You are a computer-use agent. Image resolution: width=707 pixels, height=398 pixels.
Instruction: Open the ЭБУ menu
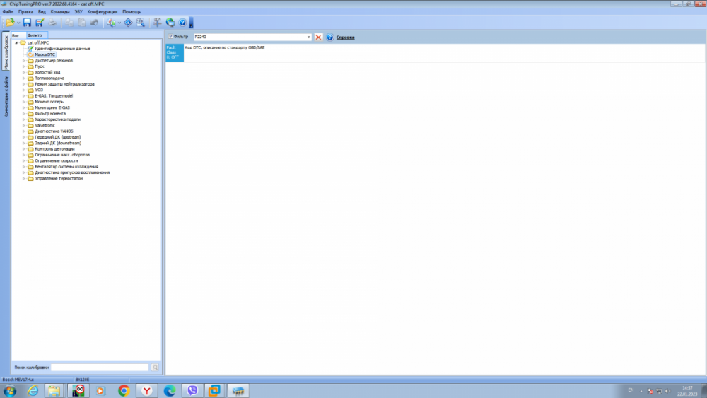[78, 12]
